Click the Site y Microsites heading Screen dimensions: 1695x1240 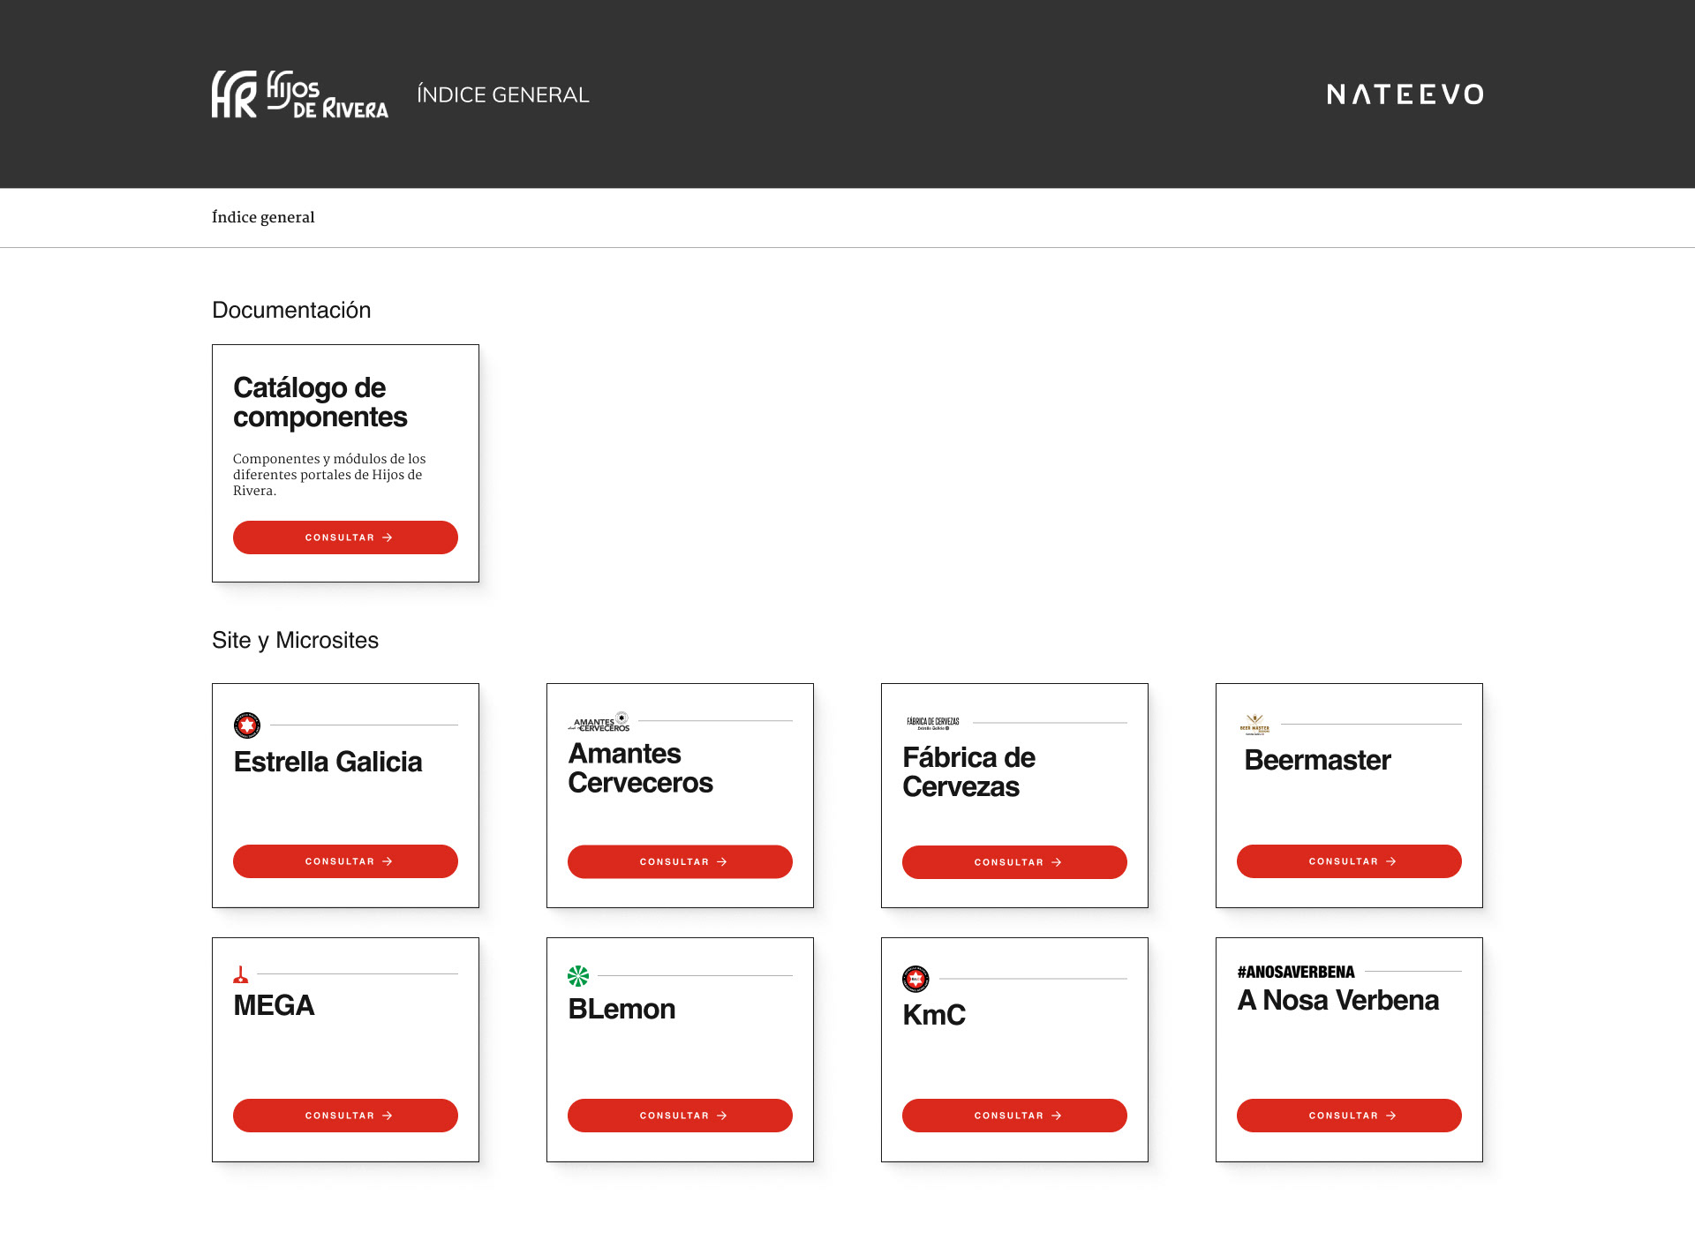pyautogui.click(x=295, y=640)
